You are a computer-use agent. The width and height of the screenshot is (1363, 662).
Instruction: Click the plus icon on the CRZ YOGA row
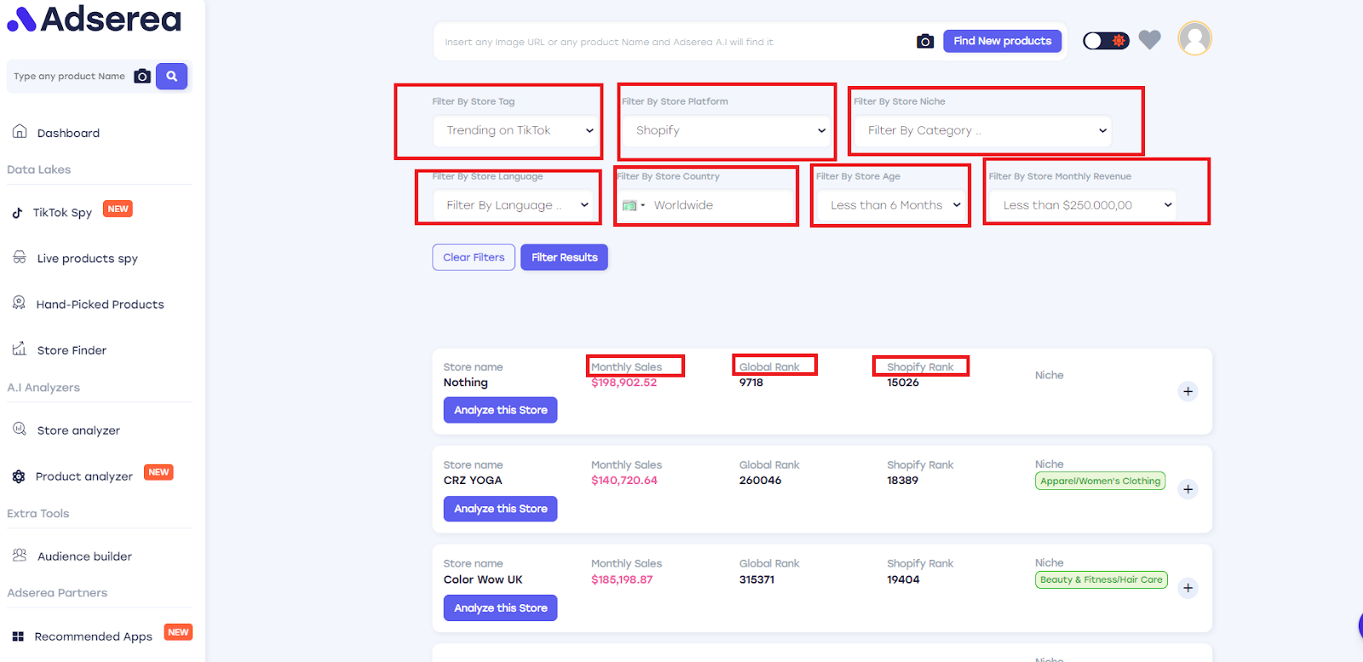click(1188, 489)
